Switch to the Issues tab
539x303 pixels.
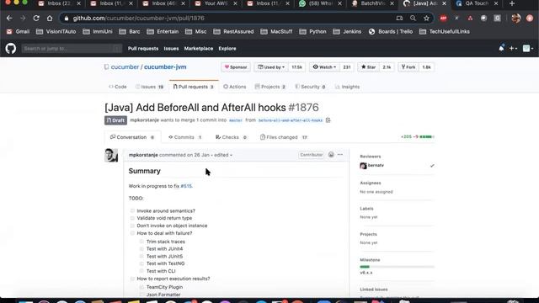pyautogui.click(x=150, y=87)
